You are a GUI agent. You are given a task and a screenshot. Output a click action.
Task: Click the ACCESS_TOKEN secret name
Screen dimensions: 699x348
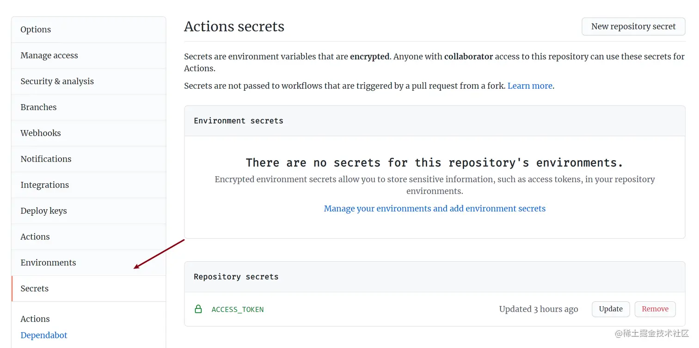(x=238, y=310)
